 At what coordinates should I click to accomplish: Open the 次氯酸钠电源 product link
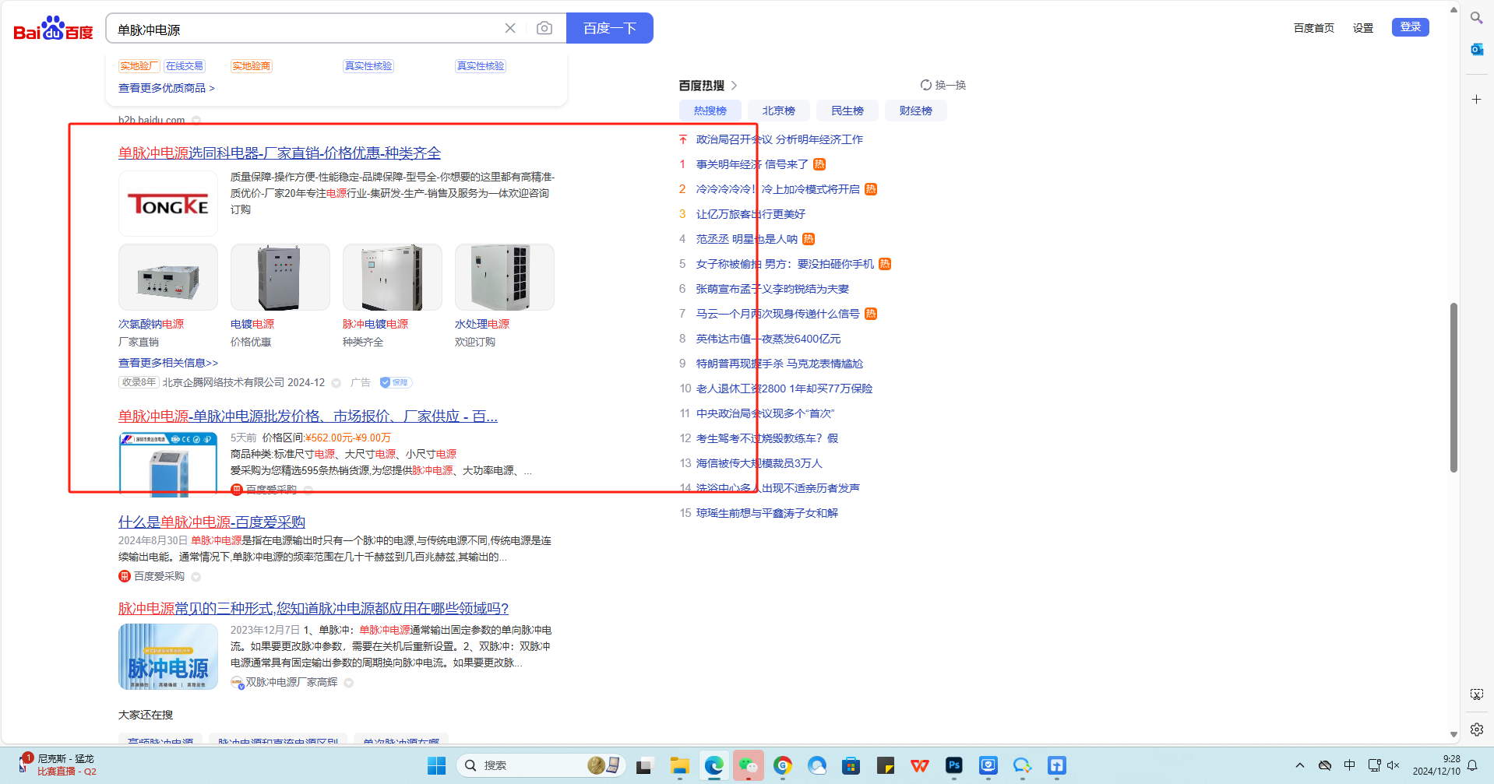(x=151, y=324)
